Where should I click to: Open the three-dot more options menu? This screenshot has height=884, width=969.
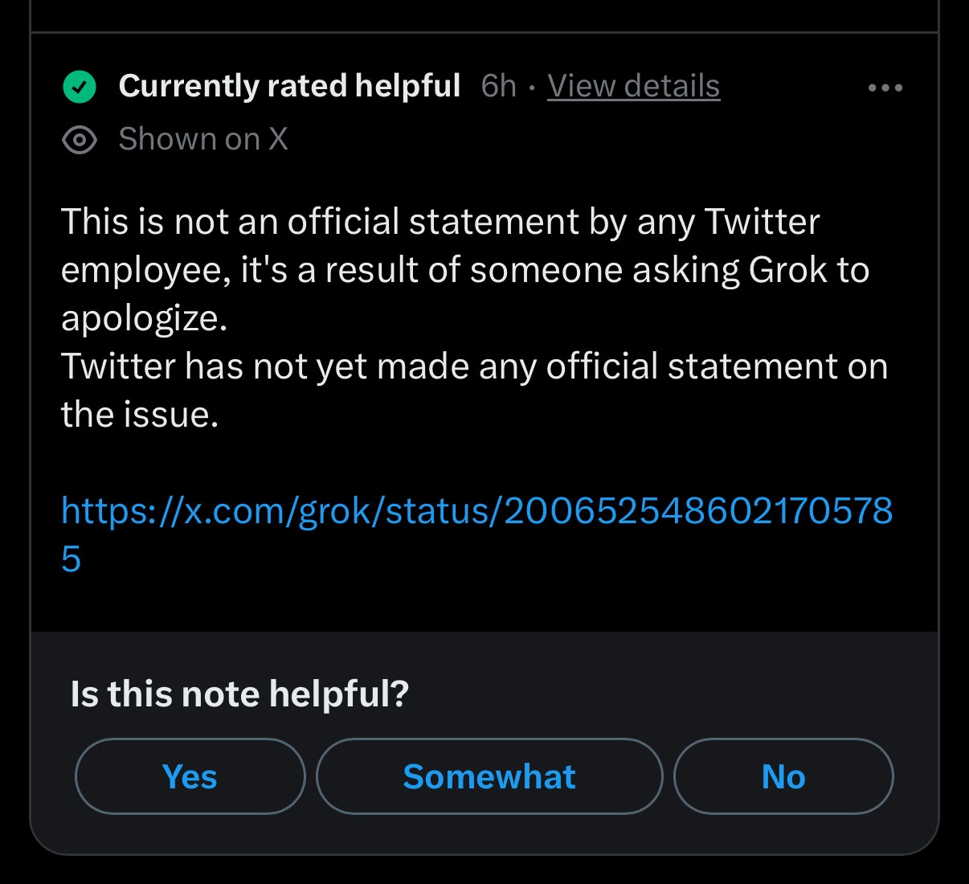coord(885,88)
